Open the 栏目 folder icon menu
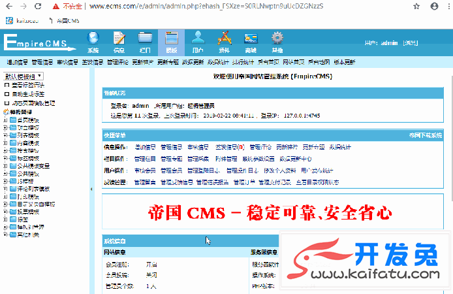Screen dimensions: 453x294 click(145, 42)
